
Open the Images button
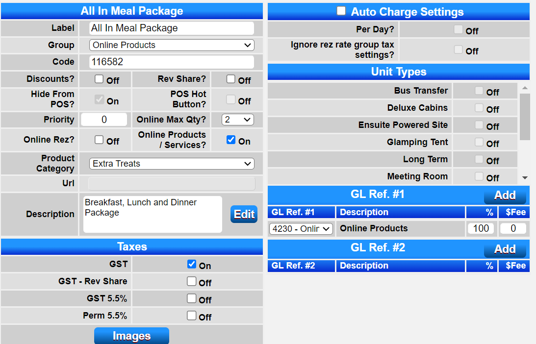tap(131, 336)
